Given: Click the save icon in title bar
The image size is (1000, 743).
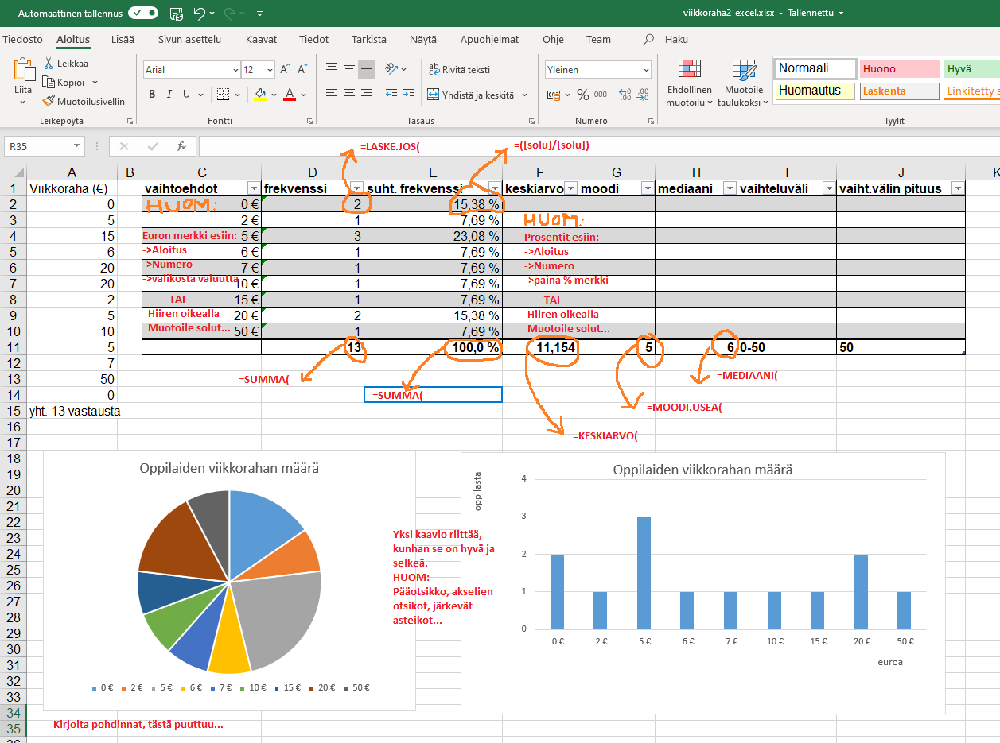Looking at the screenshot, I should (x=177, y=14).
